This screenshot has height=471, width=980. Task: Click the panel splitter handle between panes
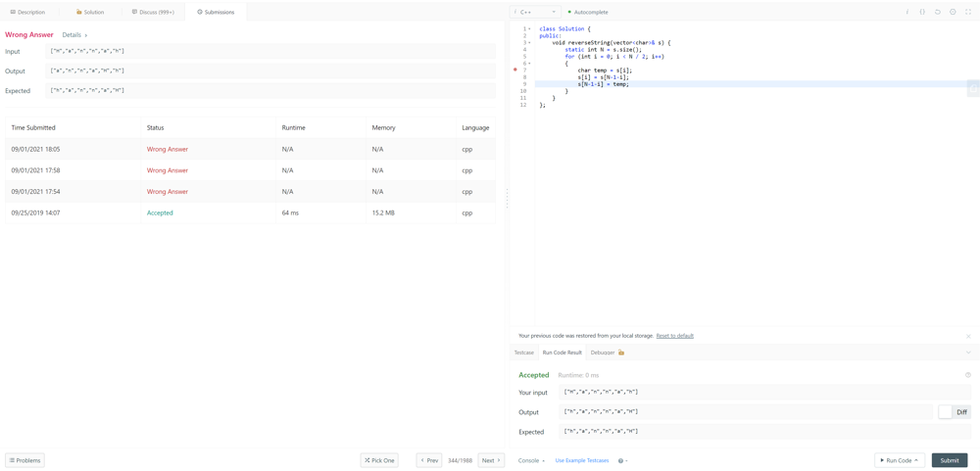click(x=507, y=199)
